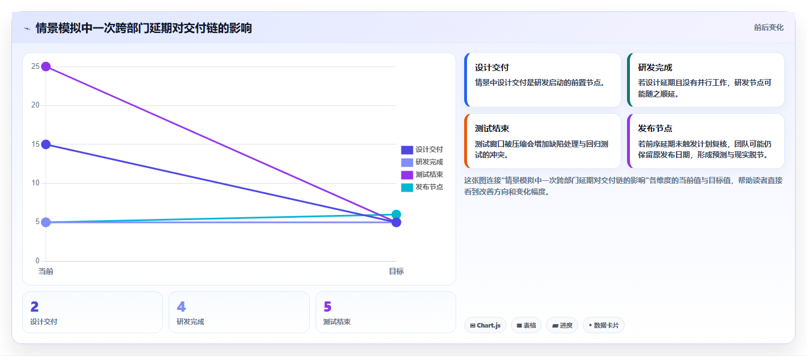
Task: Click the y-axis value 20
Action: pos(35,105)
